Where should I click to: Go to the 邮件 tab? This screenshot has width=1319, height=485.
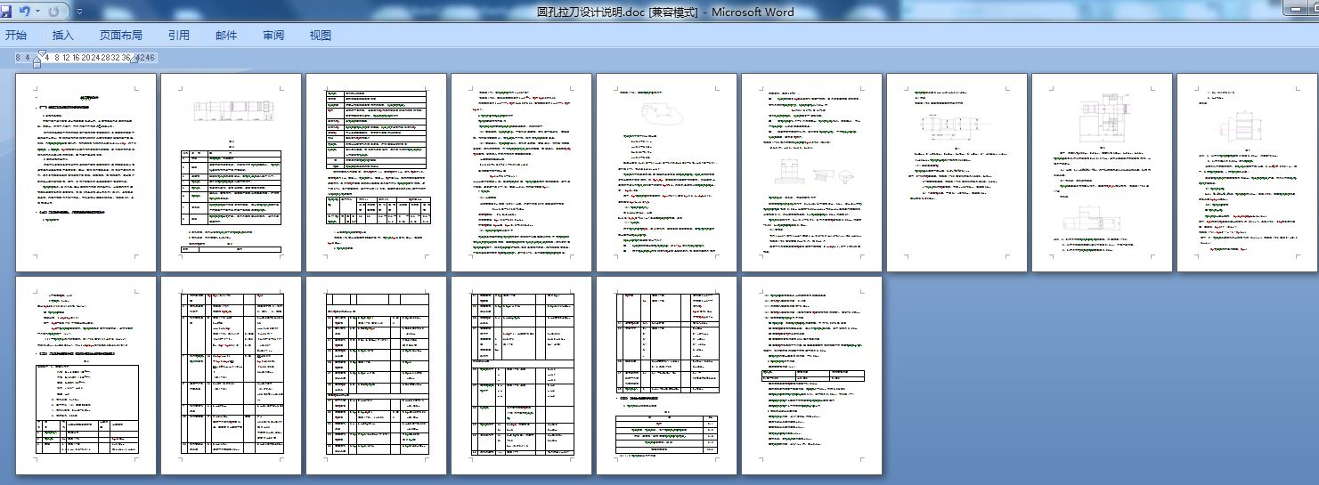[x=226, y=36]
